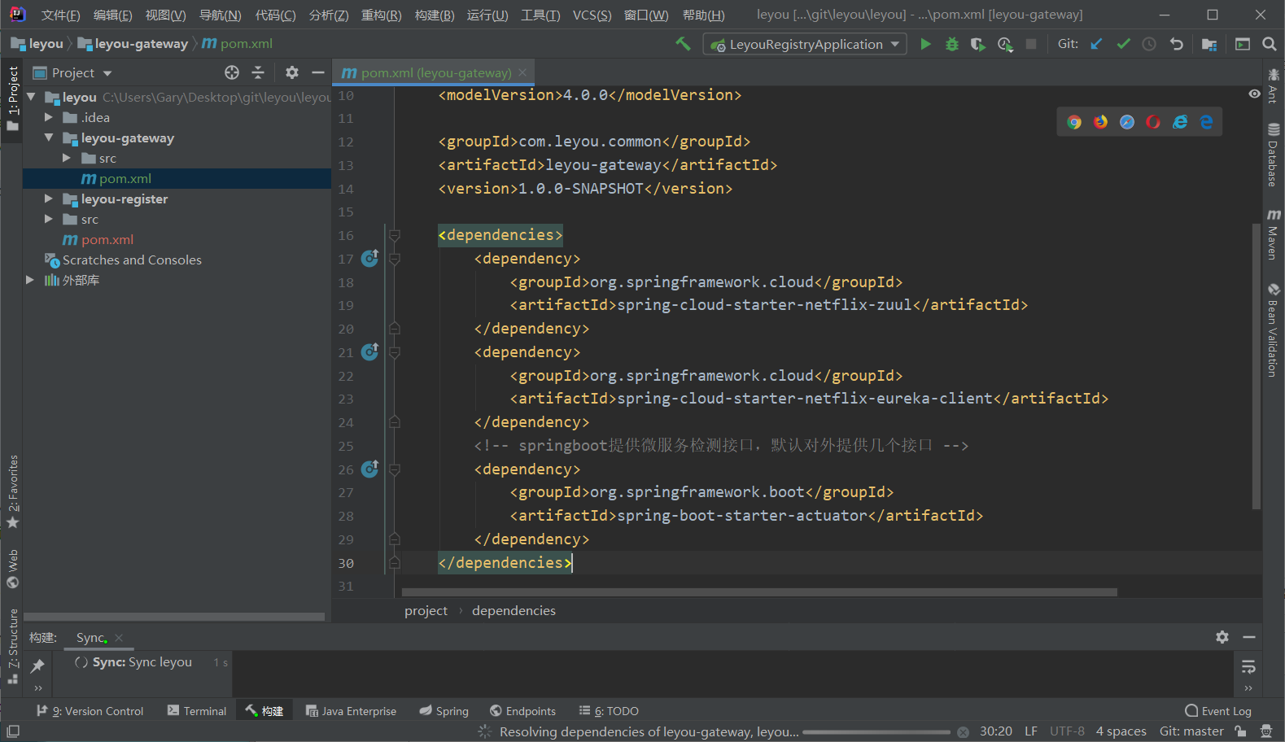Viewport: 1285px width, 742px height.
Task: Show Git history clock icon
Action: point(1149,44)
